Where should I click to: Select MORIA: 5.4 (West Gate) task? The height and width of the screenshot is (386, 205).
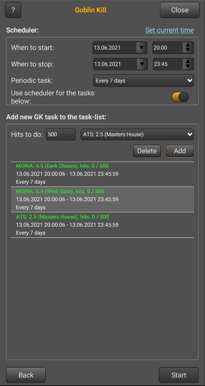[x=102, y=199]
